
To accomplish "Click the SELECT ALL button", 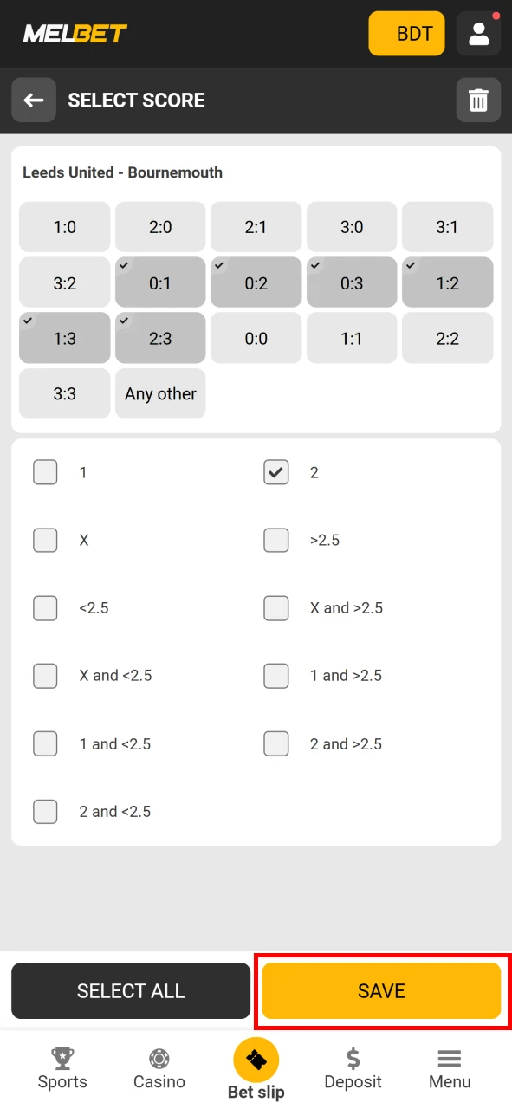I will [131, 990].
